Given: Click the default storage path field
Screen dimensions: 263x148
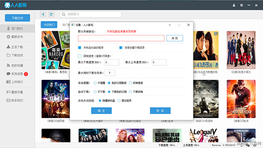Looking at the screenshot, I should pyautogui.click(x=121, y=38).
